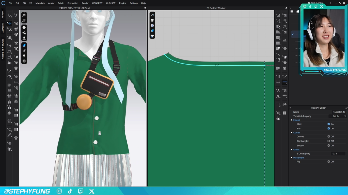Select the zigzag pucker tool
The width and height of the screenshot is (348, 195).
point(284,96)
